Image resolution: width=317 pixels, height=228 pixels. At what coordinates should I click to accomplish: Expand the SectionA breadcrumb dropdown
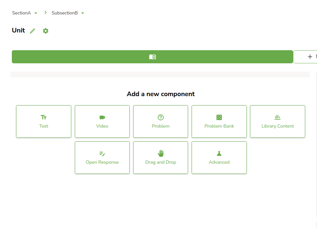pyautogui.click(x=25, y=13)
